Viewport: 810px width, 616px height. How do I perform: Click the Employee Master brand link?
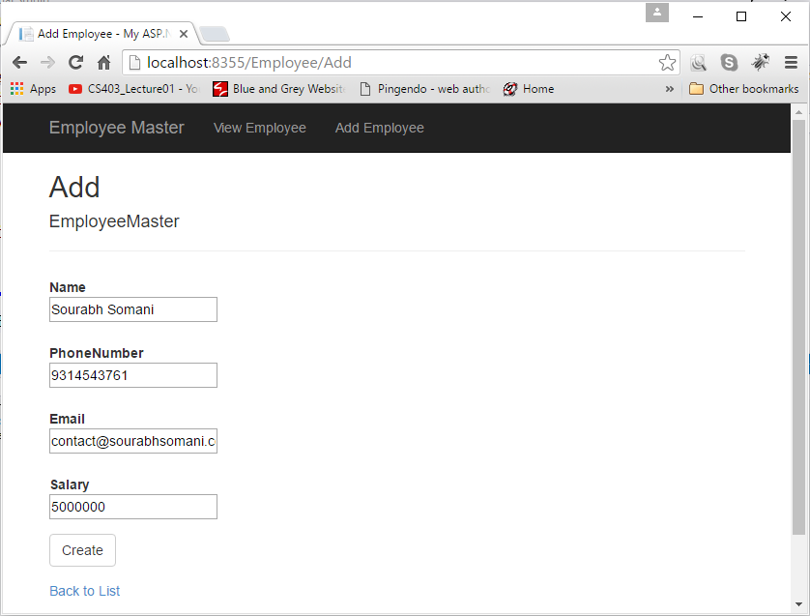[x=117, y=128]
